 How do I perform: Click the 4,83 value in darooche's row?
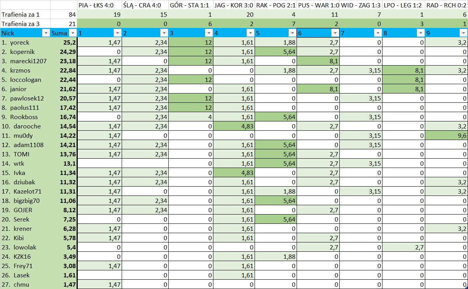click(234, 126)
